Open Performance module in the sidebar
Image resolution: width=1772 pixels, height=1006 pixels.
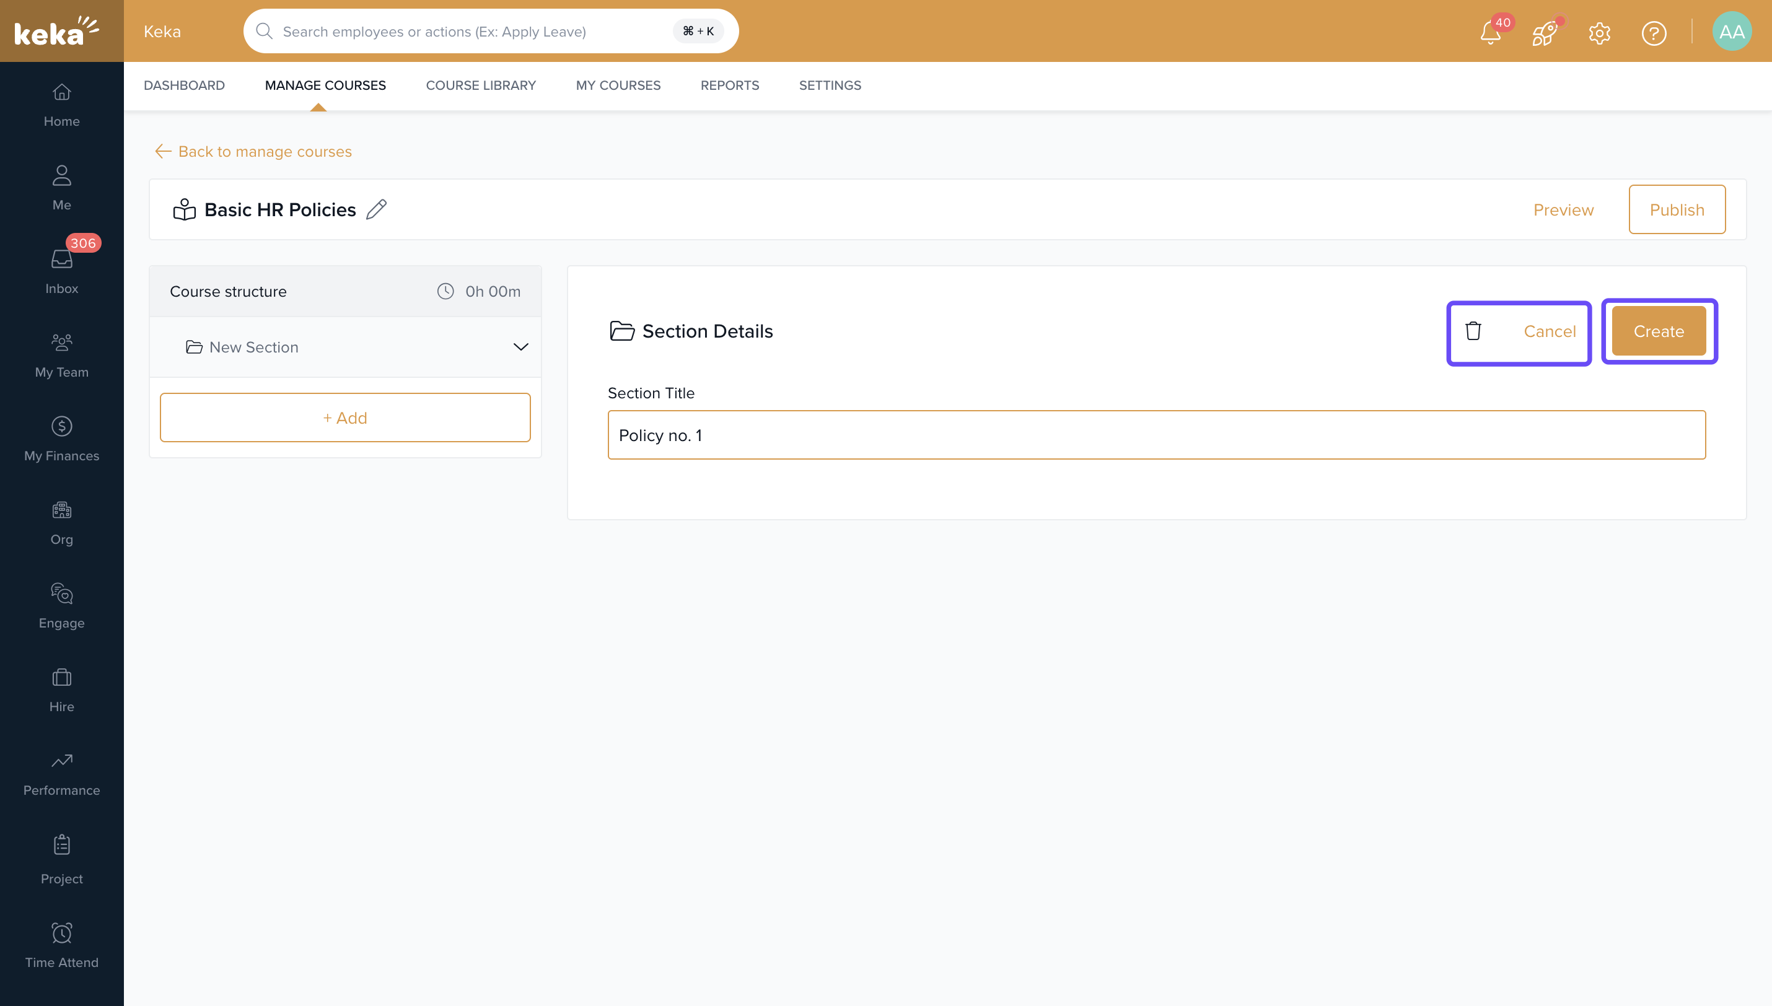[x=61, y=773]
